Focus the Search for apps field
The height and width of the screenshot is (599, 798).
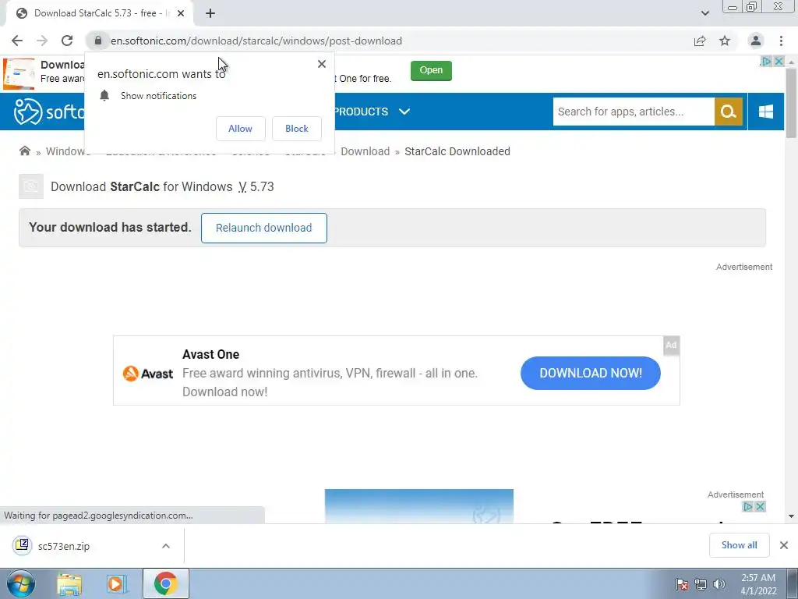pyautogui.click(x=634, y=112)
